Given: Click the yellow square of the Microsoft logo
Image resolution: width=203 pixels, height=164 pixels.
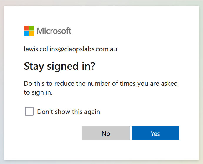Looking at the screenshot, I should point(31,33).
